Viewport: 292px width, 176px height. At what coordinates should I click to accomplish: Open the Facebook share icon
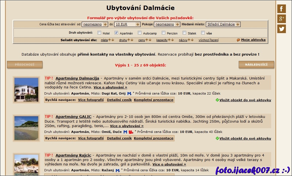[281, 9]
